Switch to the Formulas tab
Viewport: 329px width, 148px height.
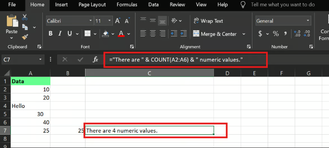pos(127,4)
